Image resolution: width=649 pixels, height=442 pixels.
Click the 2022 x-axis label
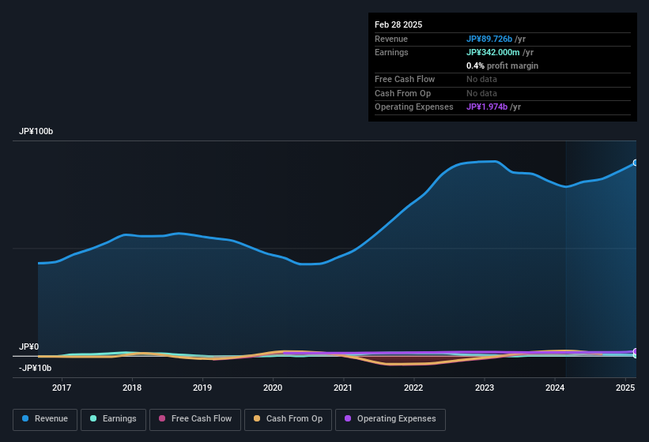point(413,388)
